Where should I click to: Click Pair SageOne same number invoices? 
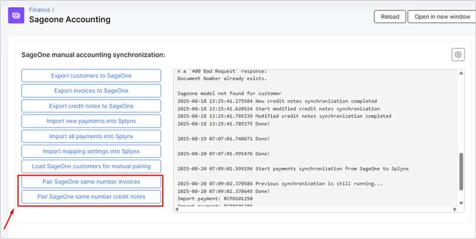coord(91,182)
